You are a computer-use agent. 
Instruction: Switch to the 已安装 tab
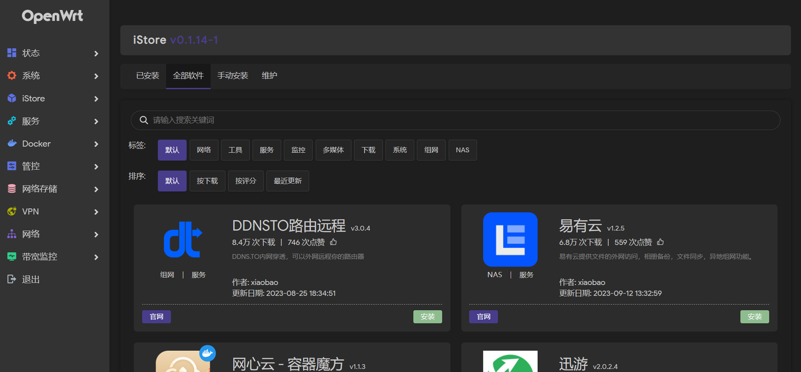(x=147, y=75)
